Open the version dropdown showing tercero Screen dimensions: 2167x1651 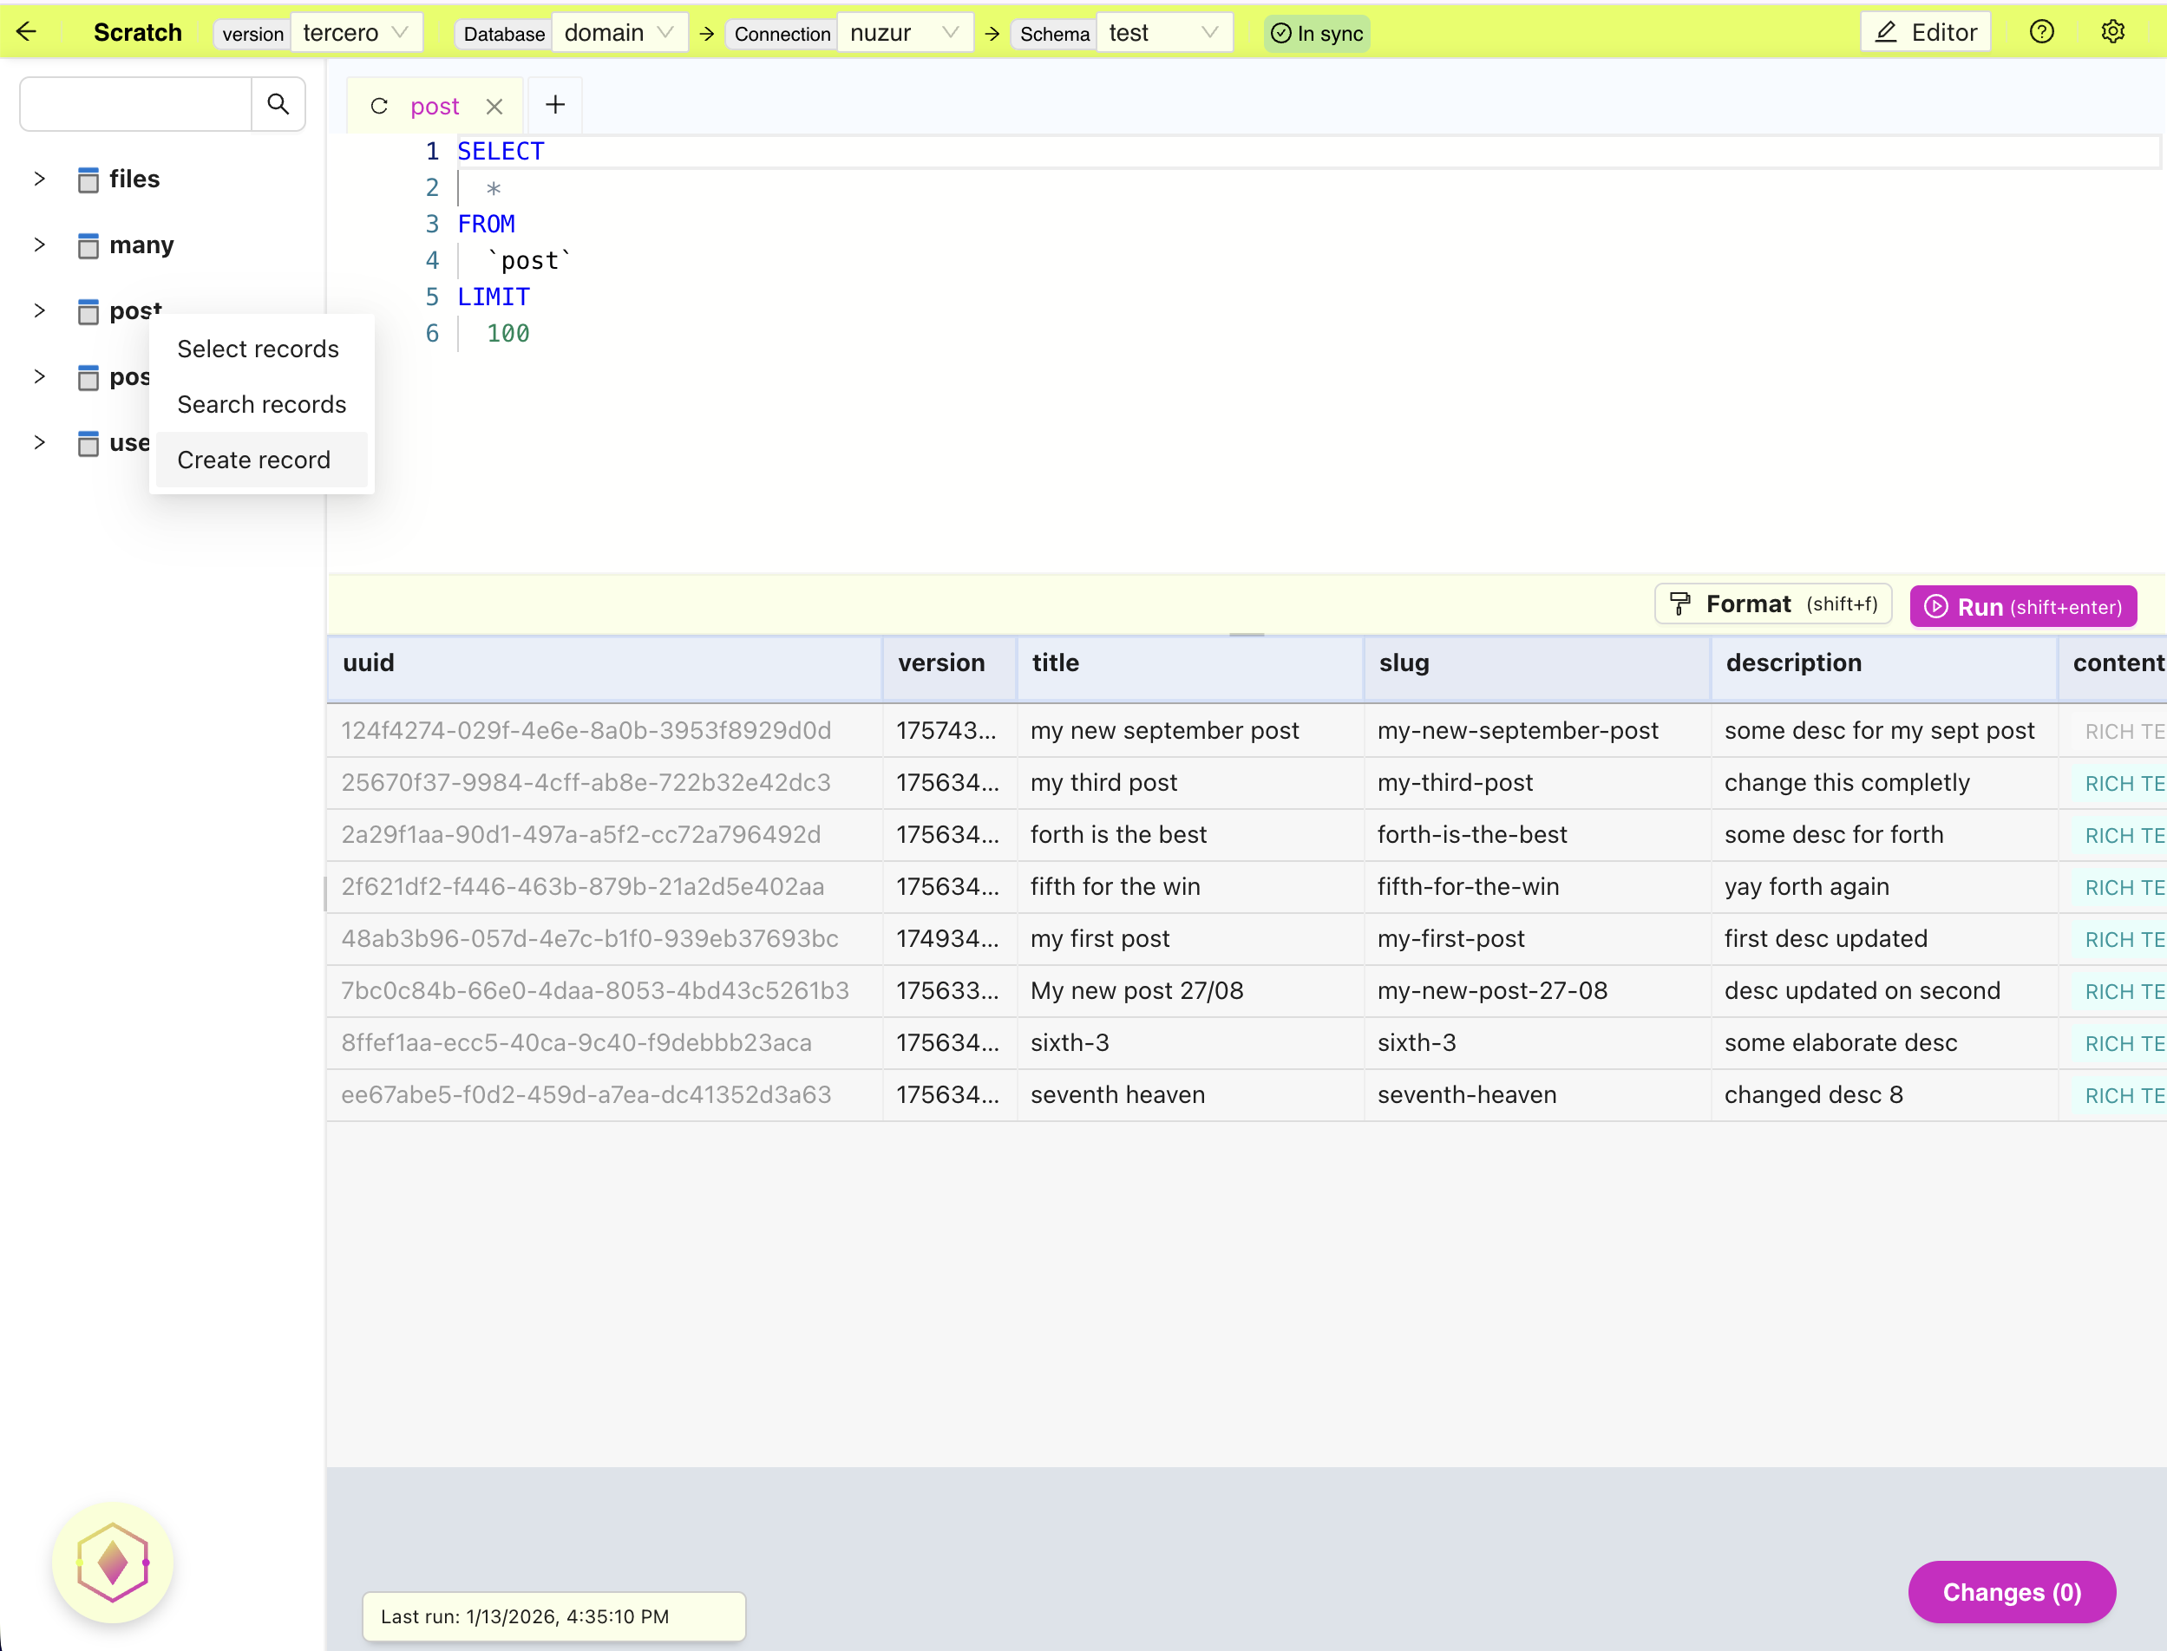(356, 31)
